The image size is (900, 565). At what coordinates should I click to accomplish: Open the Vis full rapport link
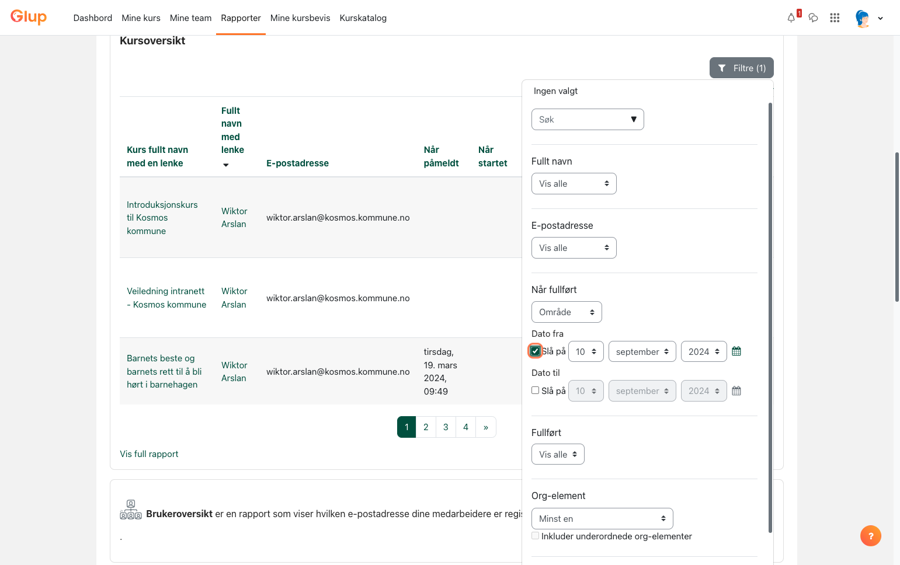tap(149, 454)
